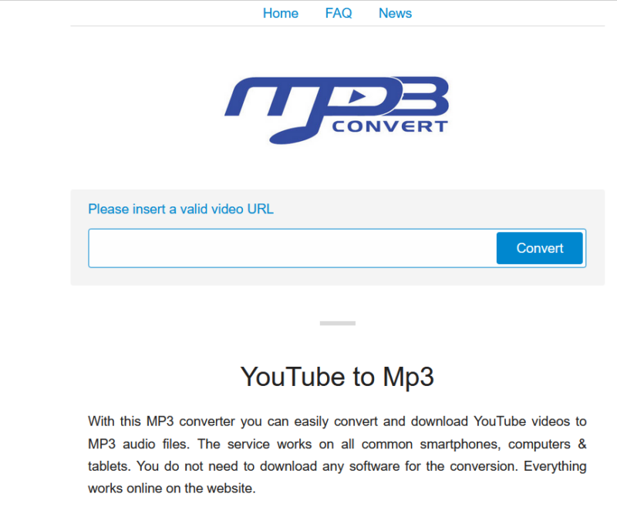Open the News navigation link
This screenshot has height=517, width=617.
pyautogui.click(x=395, y=13)
